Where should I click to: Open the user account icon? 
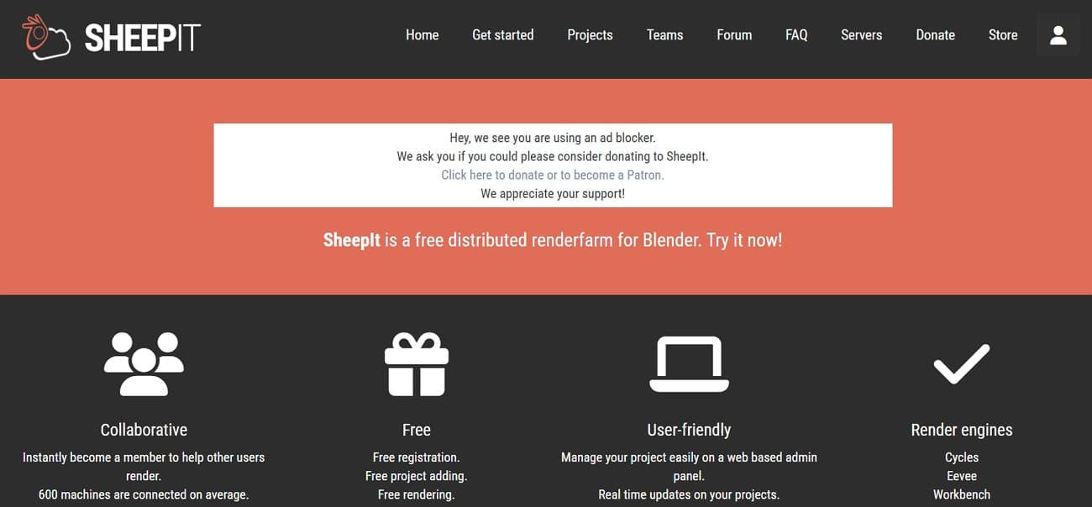[x=1058, y=35]
